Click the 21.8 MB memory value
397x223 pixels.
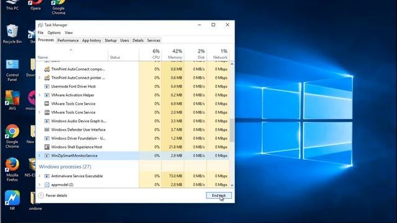tap(176, 147)
